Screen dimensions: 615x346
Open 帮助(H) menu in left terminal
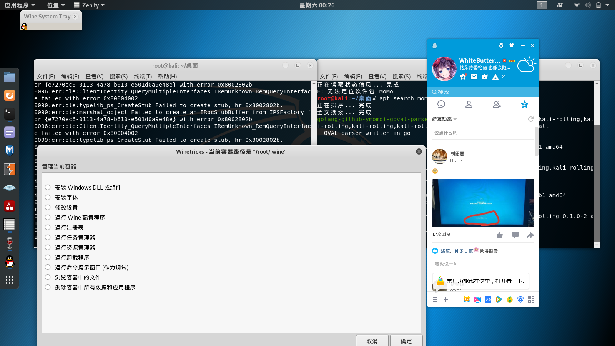(x=167, y=77)
